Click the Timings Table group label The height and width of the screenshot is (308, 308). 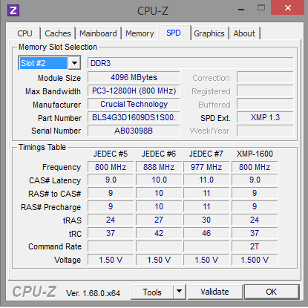tap(42, 147)
